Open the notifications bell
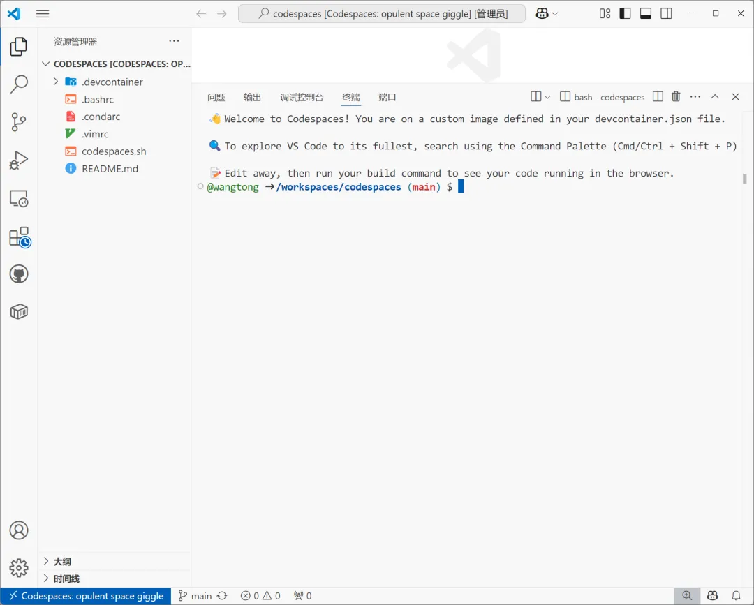This screenshot has width=754, height=605. (737, 596)
